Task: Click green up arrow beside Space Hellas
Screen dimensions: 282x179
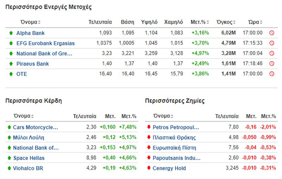Action: (10, 158)
